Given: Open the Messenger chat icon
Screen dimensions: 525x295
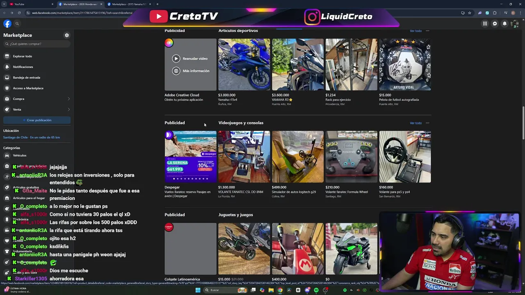Looking at the screenshot, I should (495, 24).
